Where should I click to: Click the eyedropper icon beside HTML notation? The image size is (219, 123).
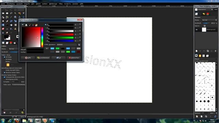79,45
